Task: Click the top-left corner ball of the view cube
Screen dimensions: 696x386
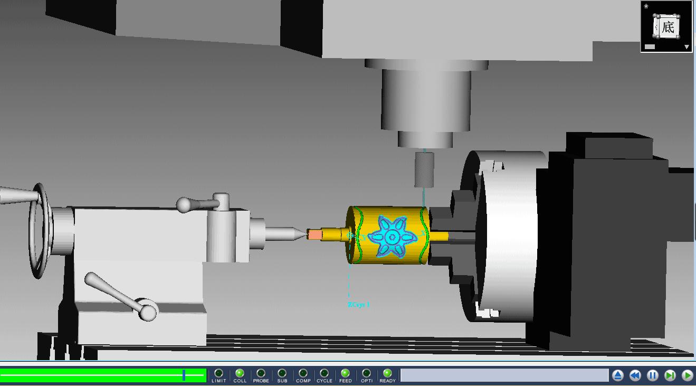Action: click(657, 17)
